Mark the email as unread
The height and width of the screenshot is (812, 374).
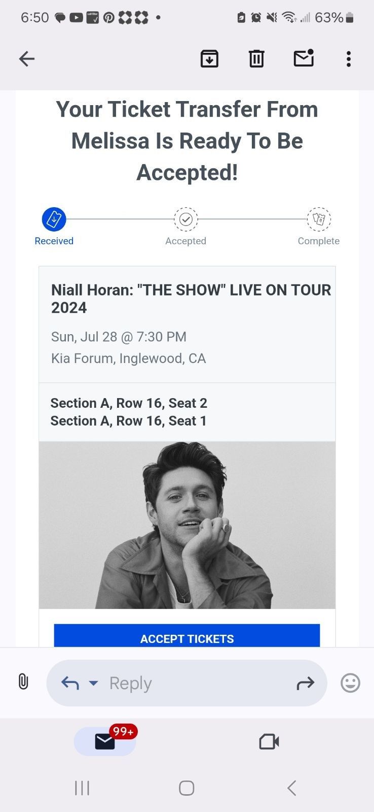pyautogui.click(x=303, y=58)
